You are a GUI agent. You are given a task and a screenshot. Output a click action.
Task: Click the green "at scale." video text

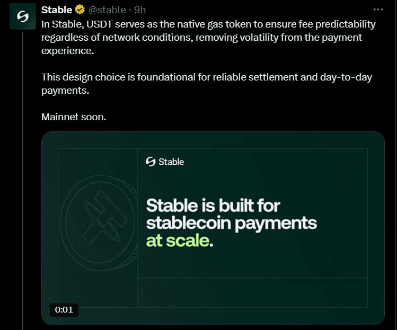(x=179, y=240)
